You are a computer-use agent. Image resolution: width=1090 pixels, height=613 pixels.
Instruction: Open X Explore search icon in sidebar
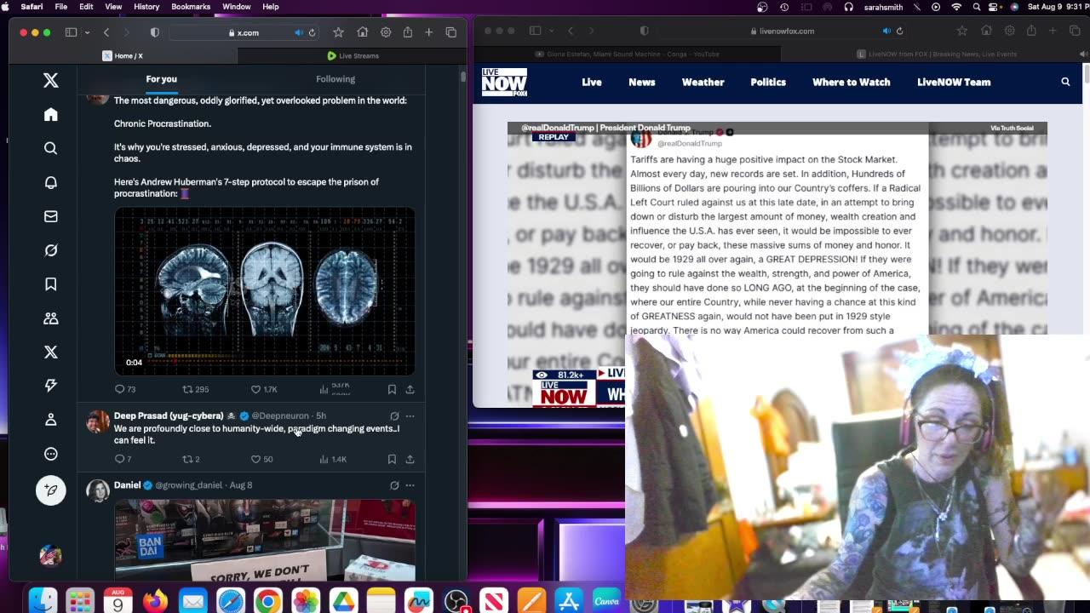click(51, 148)
